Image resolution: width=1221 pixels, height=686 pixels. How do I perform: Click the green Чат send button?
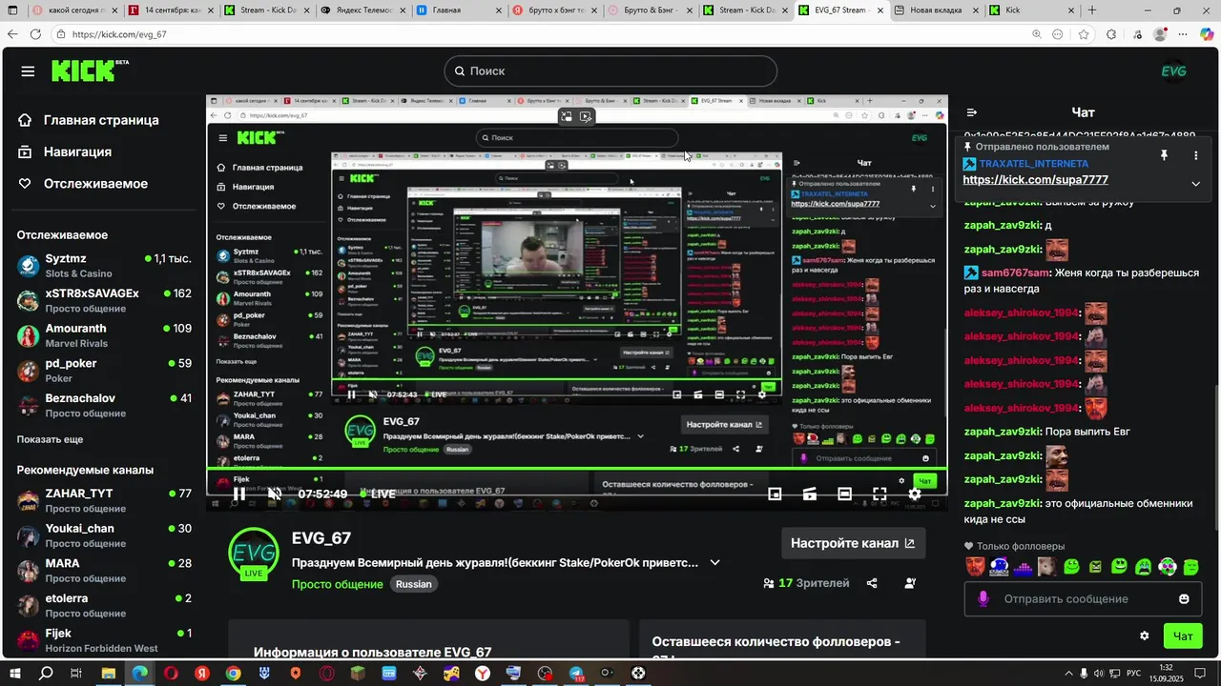(x=1183, y=636)
